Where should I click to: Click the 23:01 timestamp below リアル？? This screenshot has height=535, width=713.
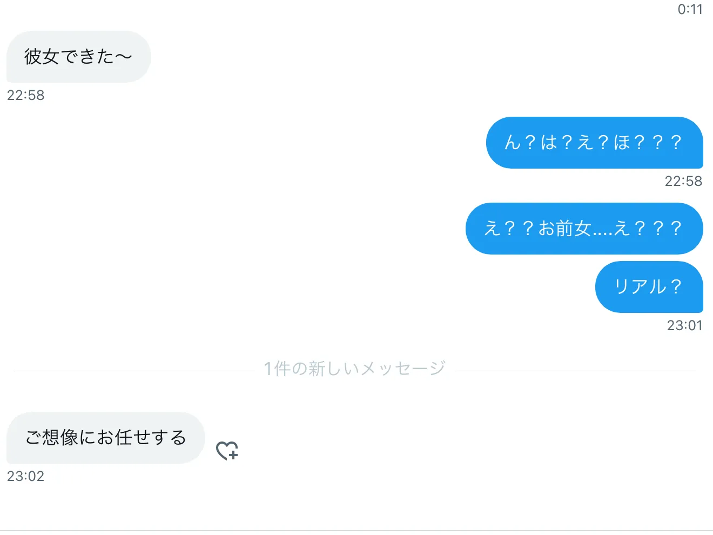(684, 326)
